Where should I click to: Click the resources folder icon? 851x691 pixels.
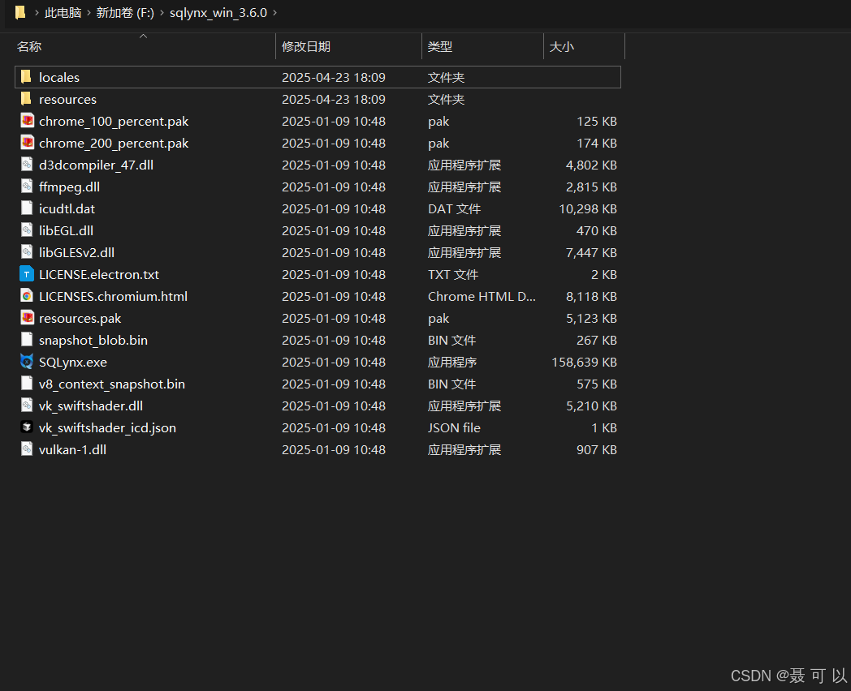[x=26, y=99]
